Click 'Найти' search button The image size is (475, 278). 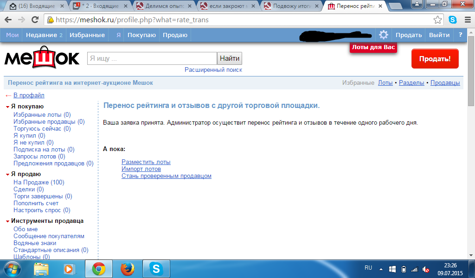coord(230,58)
